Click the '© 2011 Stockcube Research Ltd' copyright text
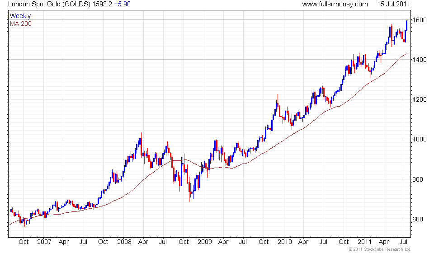434x253 pixels. click(379, 249)
